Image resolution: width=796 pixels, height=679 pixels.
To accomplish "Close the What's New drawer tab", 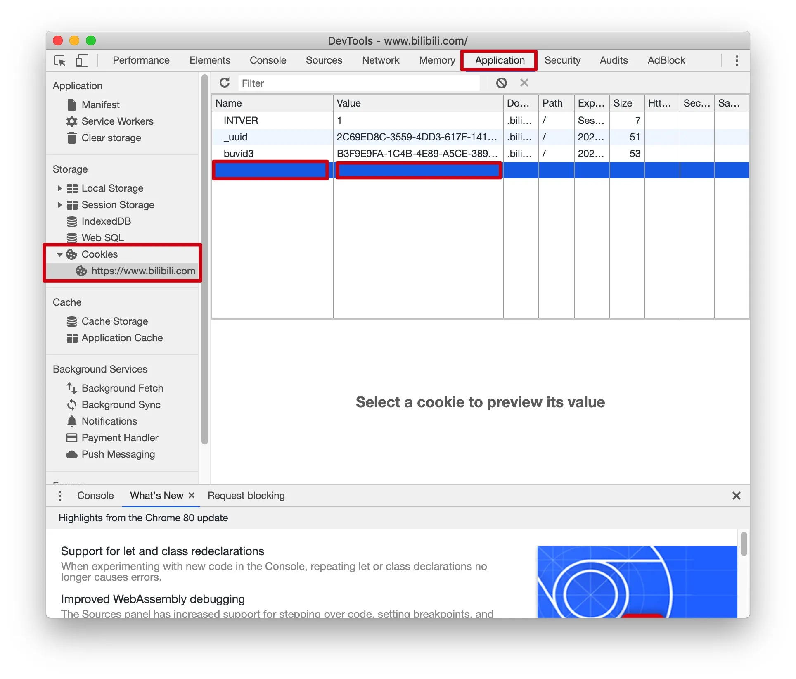I will tap(192, 495).
